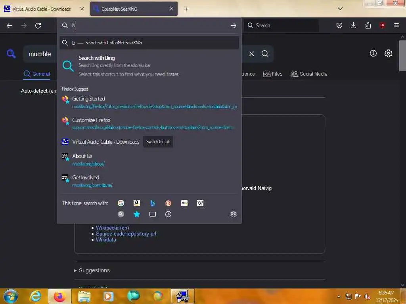Close the Virtual Audio Cable tab

tap(82, 9)
